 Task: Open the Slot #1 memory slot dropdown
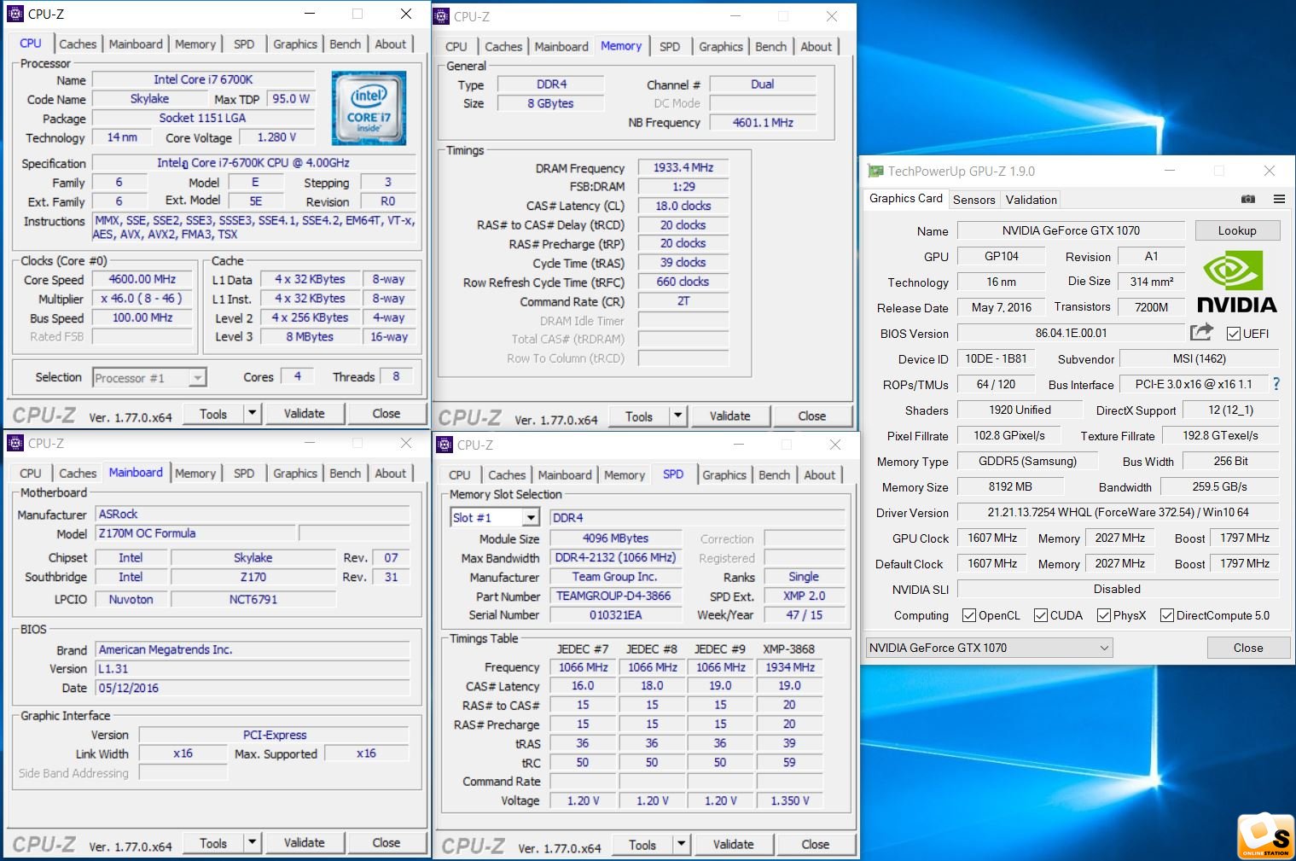495,517
